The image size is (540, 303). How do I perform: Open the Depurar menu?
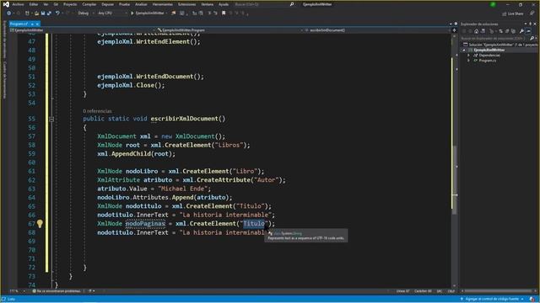coord(107,4)
